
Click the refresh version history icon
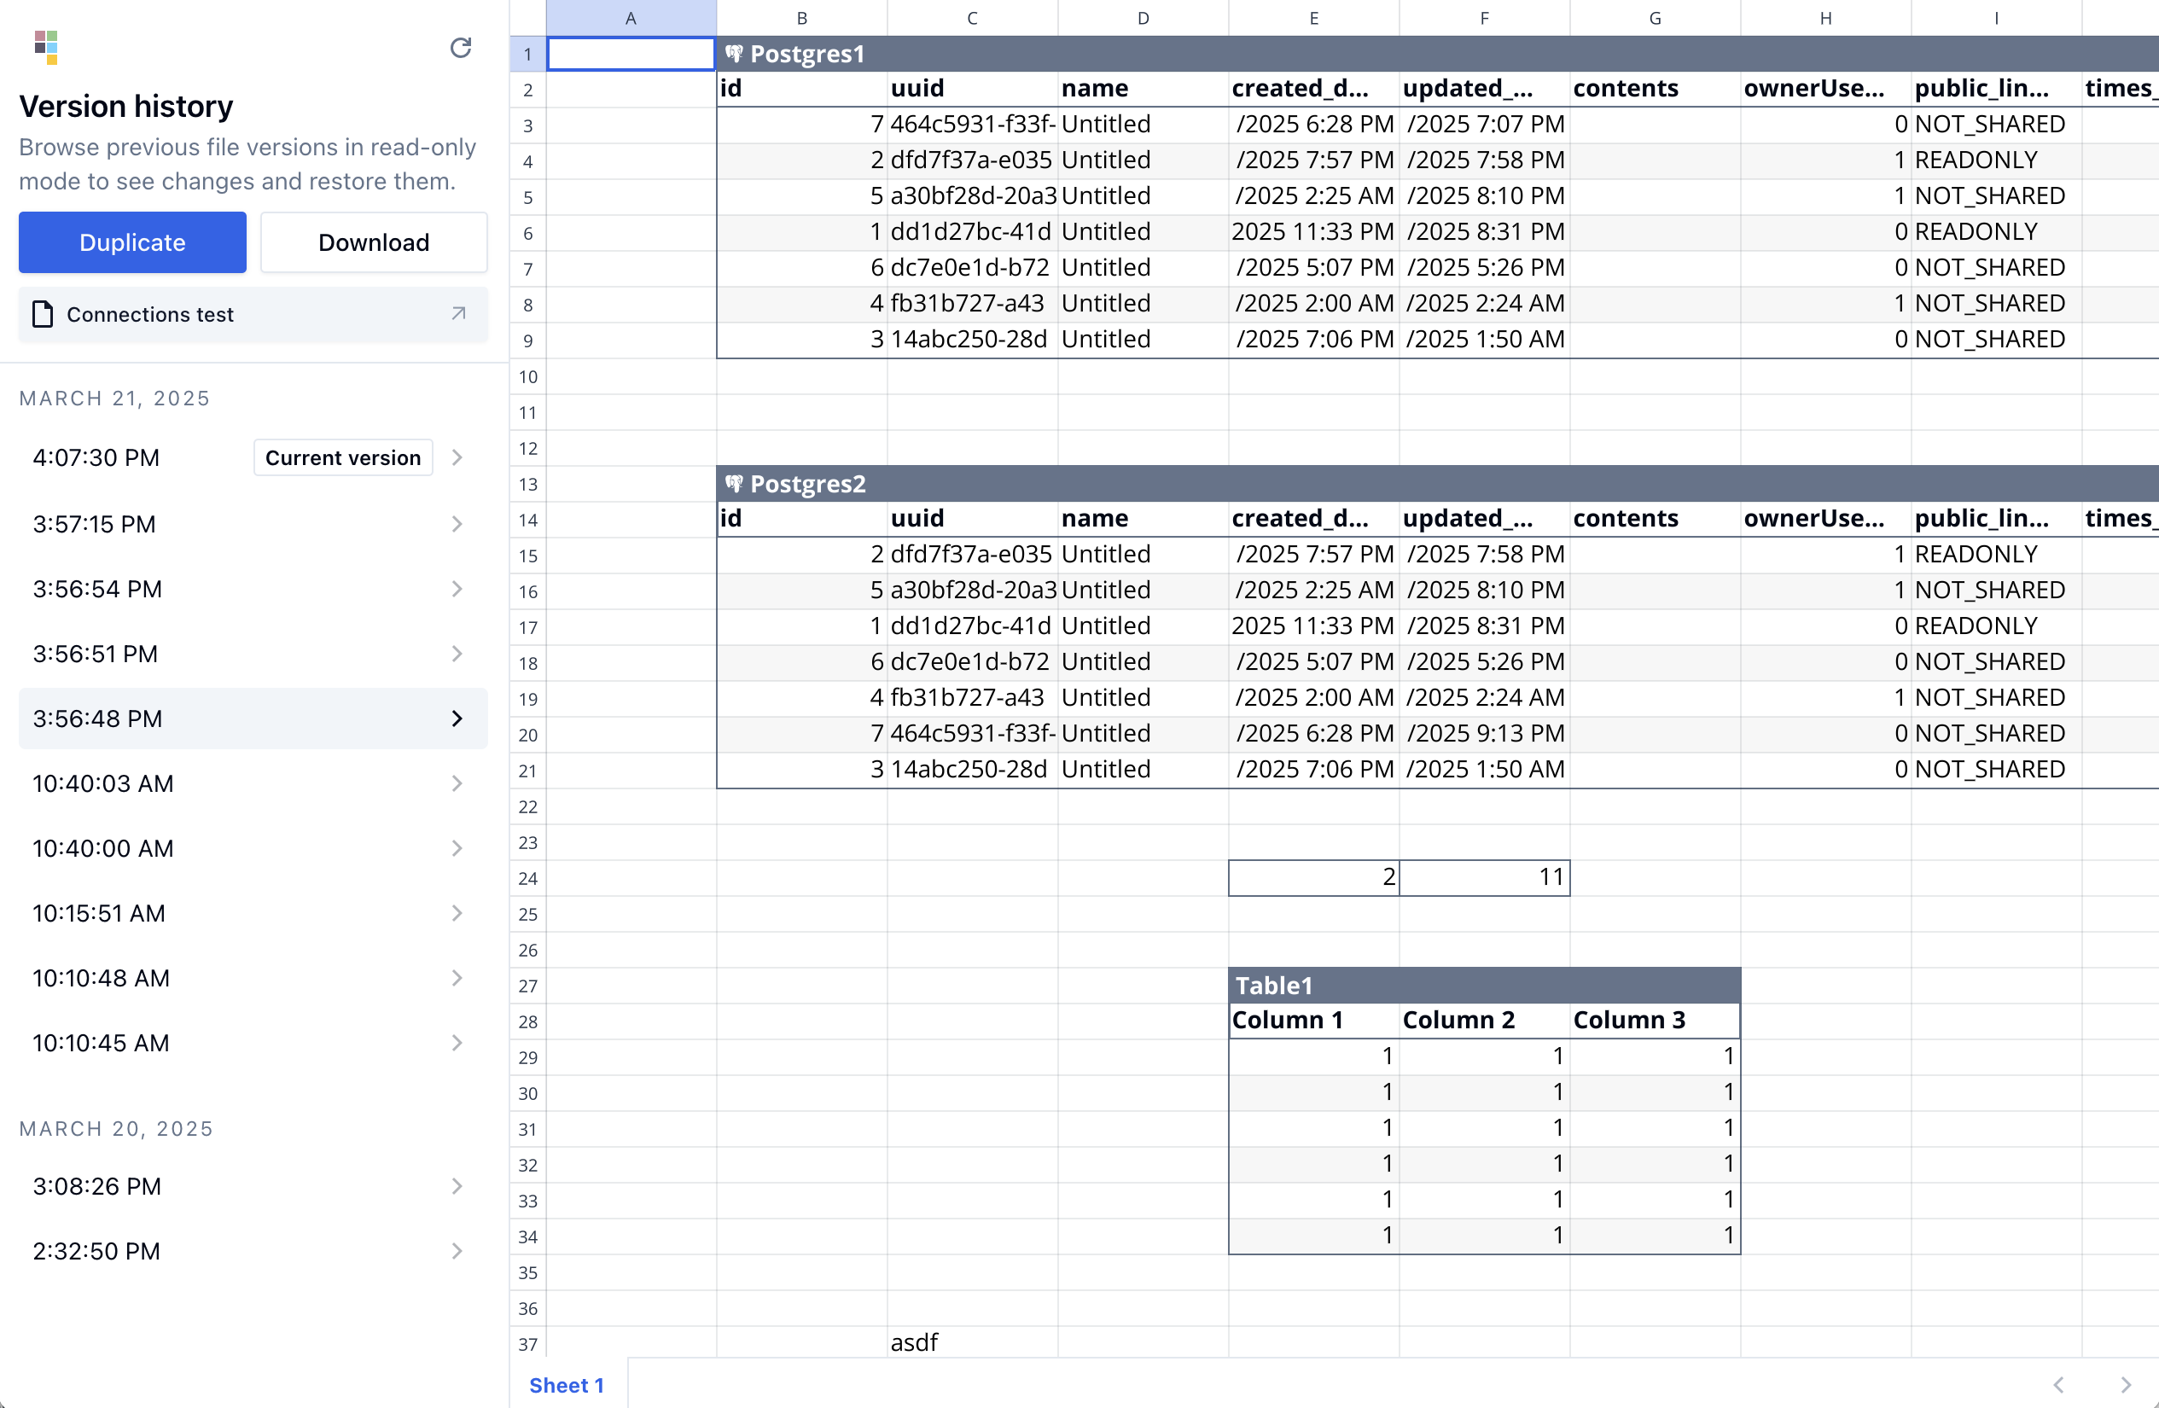click(461, 47)
